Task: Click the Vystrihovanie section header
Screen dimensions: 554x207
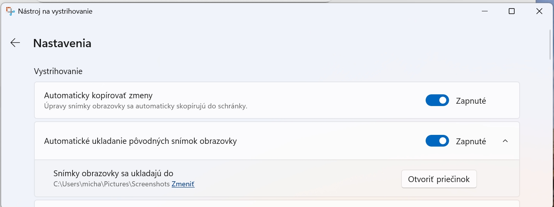Action: (58, 71)
